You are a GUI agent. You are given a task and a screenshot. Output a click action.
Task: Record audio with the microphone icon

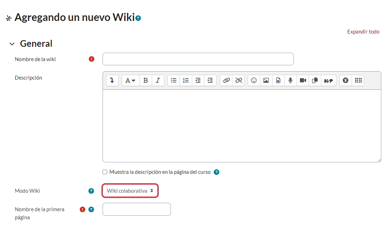(290, 81)
